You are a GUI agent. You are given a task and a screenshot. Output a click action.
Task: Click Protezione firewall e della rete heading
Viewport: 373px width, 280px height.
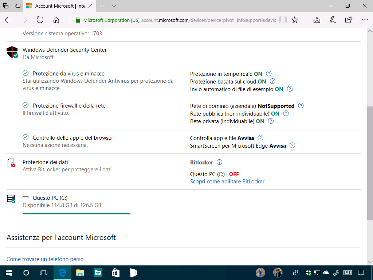[x=69, y=106]
